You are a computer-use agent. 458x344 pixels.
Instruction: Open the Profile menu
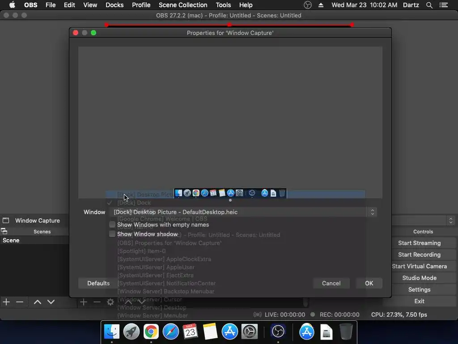pos(141,5)
